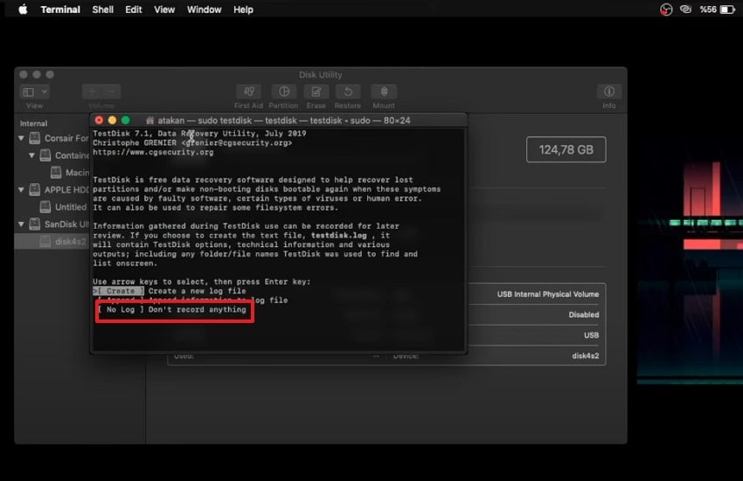This screenshot has width=743, height=481.
Task: Collapse the Corsair Force disk tree
Action: tap(21, 138)
